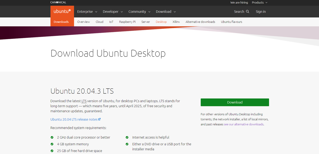Open search using the magnifier icon
This screenshot has height=154, width=319.
pyautogui.click(x=247, y=11)
